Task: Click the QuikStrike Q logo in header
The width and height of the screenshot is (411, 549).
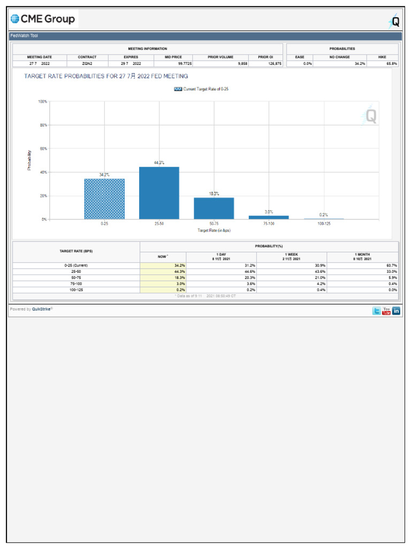Action: click(394, 21)
